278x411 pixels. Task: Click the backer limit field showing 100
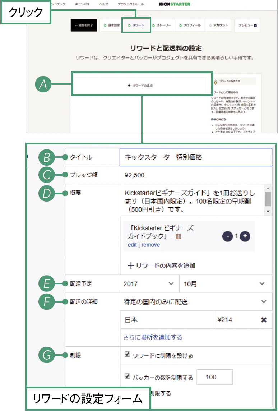pos(214,377)
